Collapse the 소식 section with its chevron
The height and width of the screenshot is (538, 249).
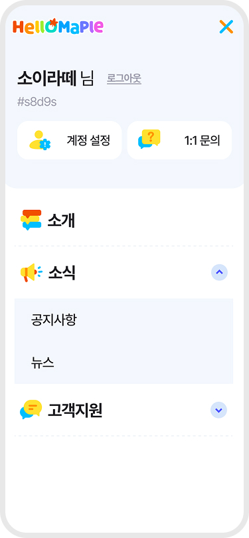tap(220, 272)
